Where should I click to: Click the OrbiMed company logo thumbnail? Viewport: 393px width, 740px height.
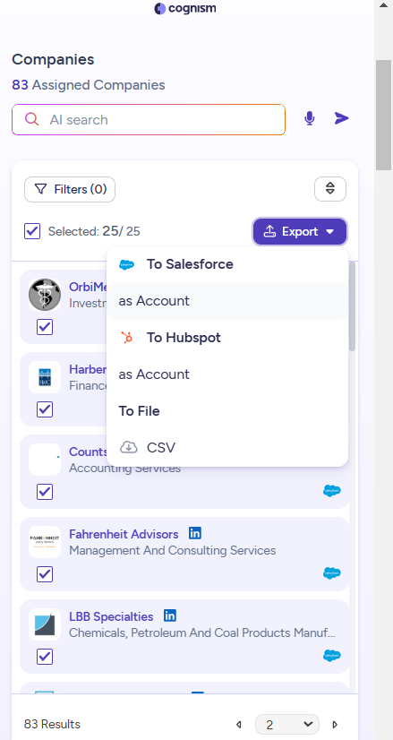(x=45, y=295)
